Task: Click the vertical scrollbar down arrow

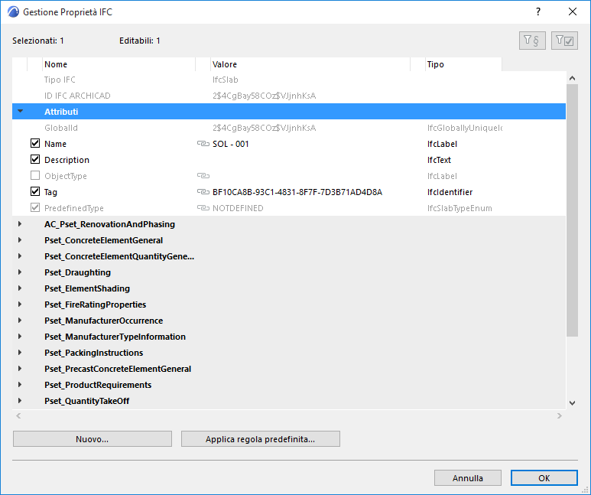Action: click(x=572, y=403)
